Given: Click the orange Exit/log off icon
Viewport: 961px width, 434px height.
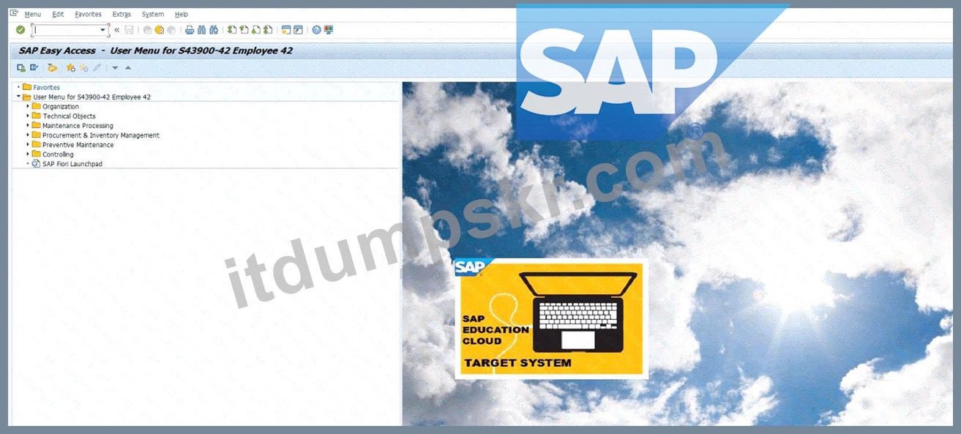Looking at the screenshot, I should point(159,30).
